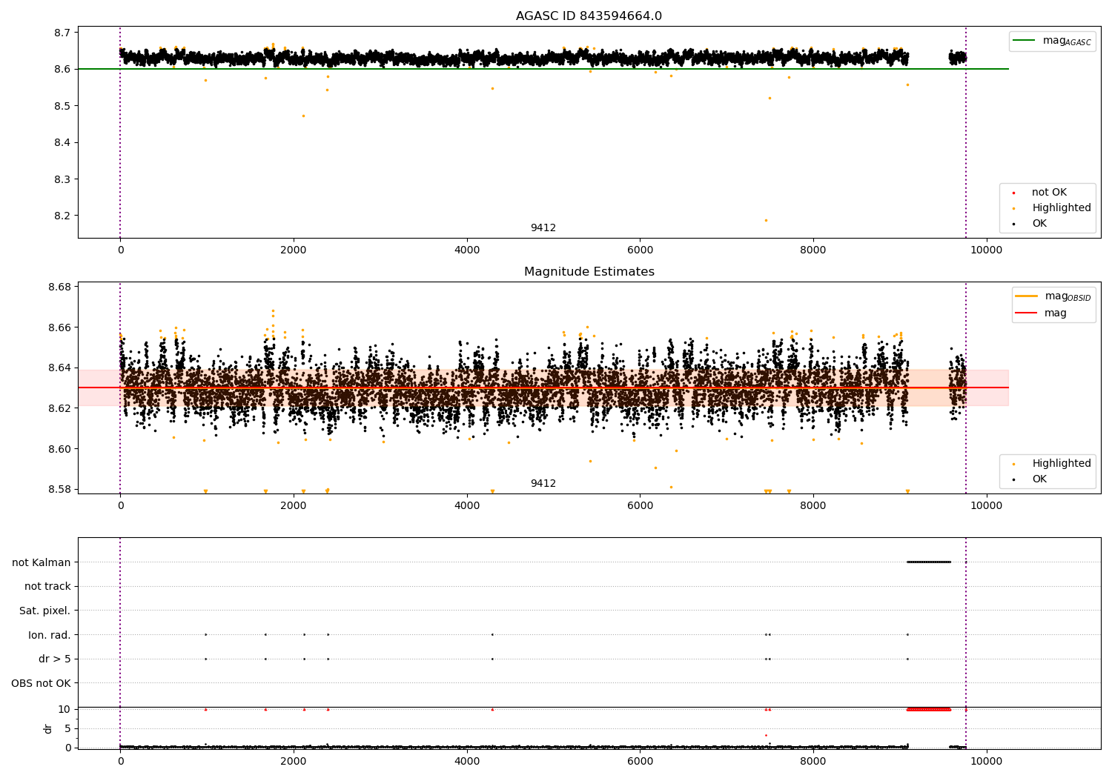Click the orange mag OBSID legend line
This screenshot has height=778, width=1112.
(x=1027, y=296)
